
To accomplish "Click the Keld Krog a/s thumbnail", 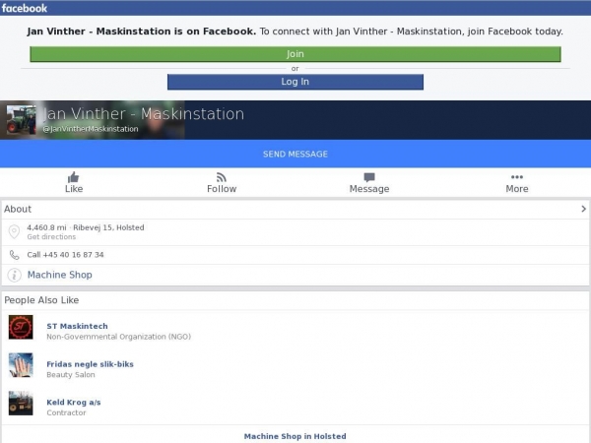I will (x=21, y=403).
